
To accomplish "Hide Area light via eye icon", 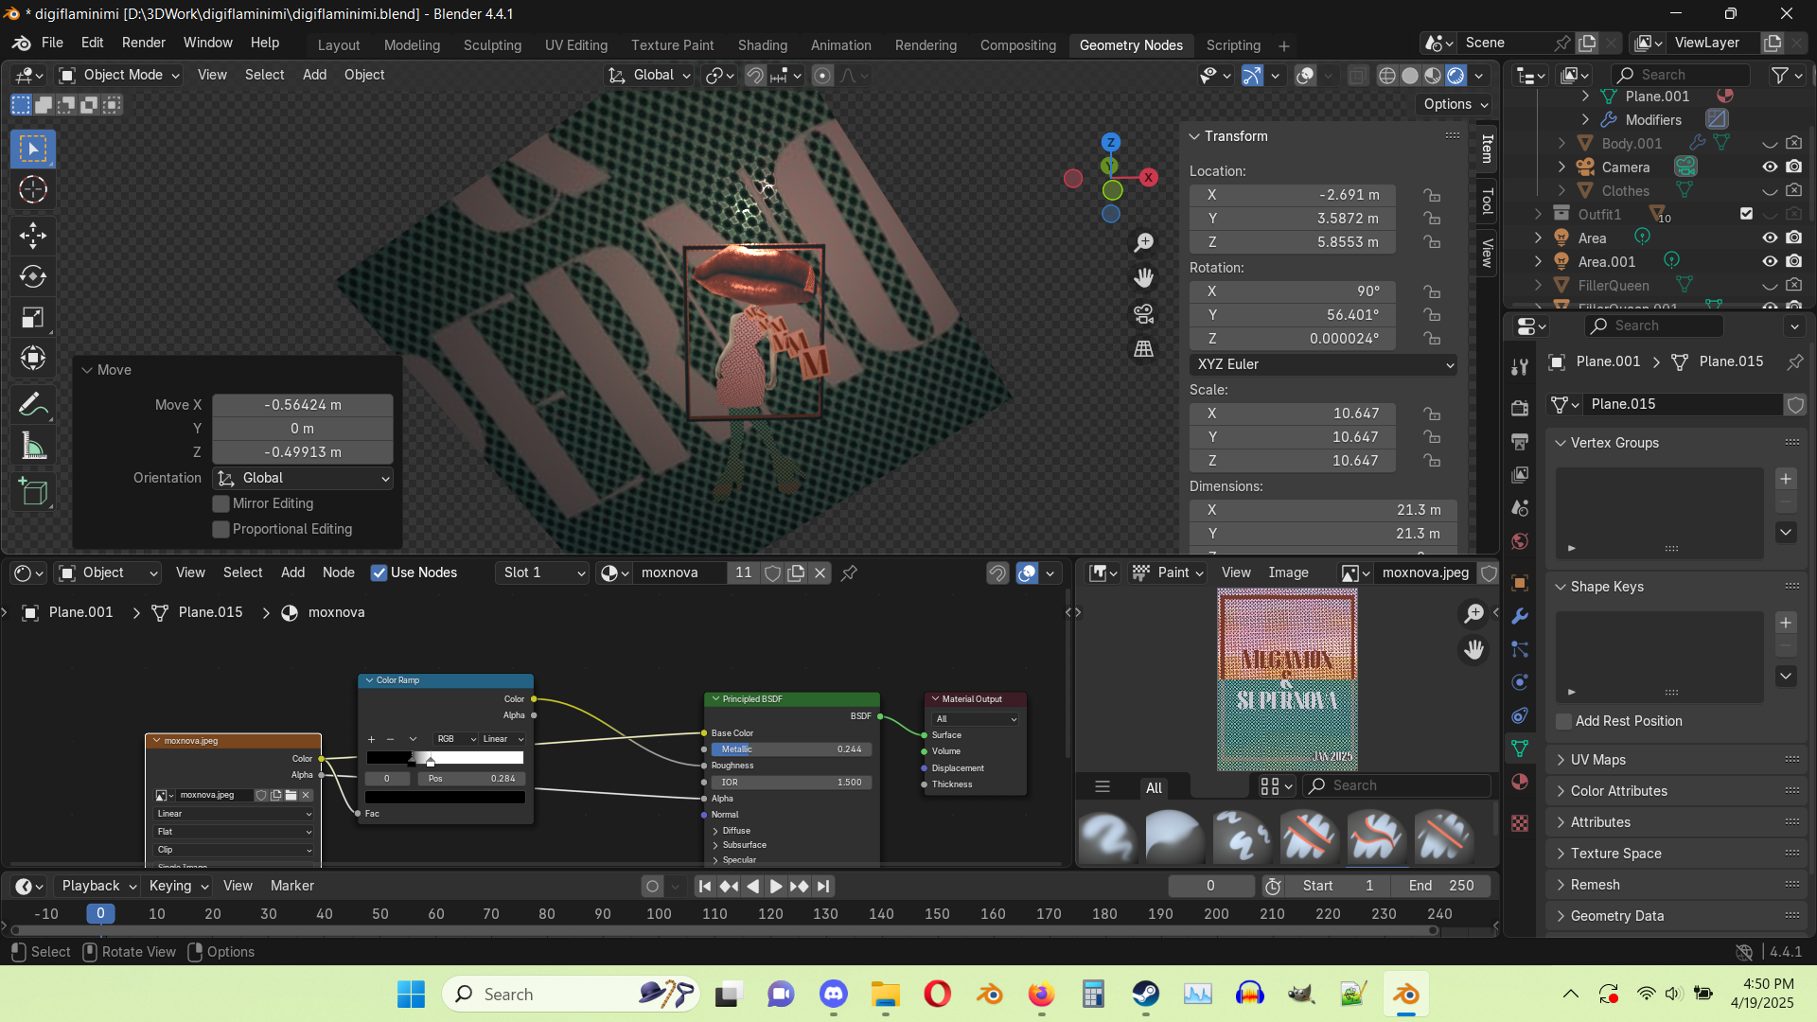I will click(x=1770, y=238).
